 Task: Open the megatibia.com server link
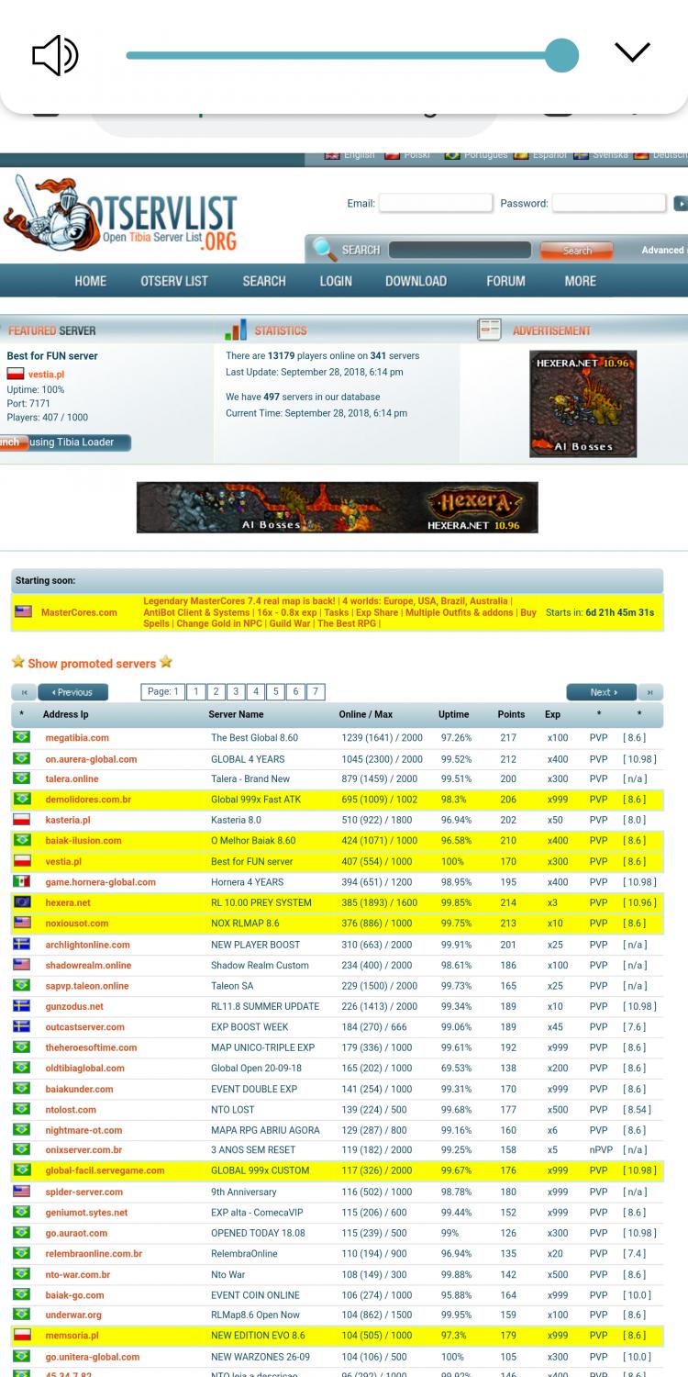coord(77,738)
